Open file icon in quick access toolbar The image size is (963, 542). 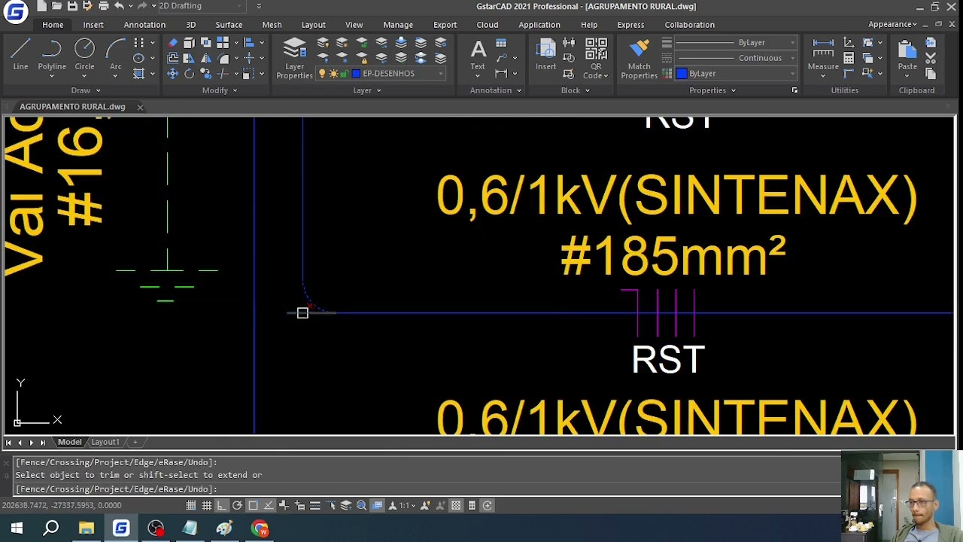(x=56, y=6)
